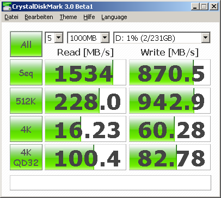Click the 512K write result 942.9
The width and height of the screenshot is (221, 198).
(x=170, y=101)
